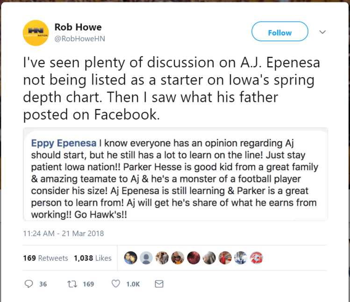View the 1,038 Likes list
The height and width of the screenshot is (302, 350).
pyautogui.click(x=93, y=258)
